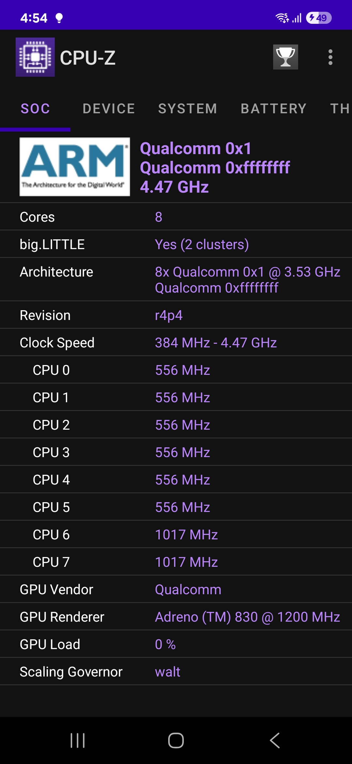Tap the CPU 7 frequency row
The width and height of the screenshot is (352, 764).
pyautogui.click(x=176, y=562)
